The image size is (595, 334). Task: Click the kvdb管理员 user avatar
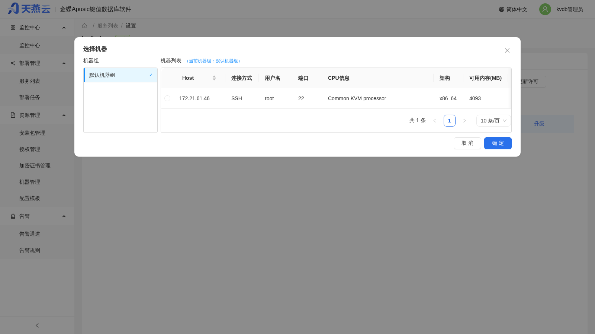[545, 9]
